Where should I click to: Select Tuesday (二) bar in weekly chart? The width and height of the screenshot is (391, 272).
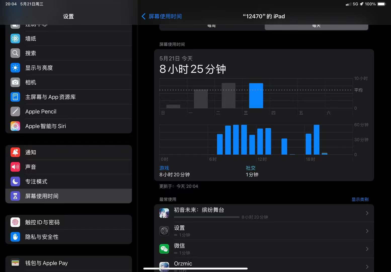click(x=228, y=96)
